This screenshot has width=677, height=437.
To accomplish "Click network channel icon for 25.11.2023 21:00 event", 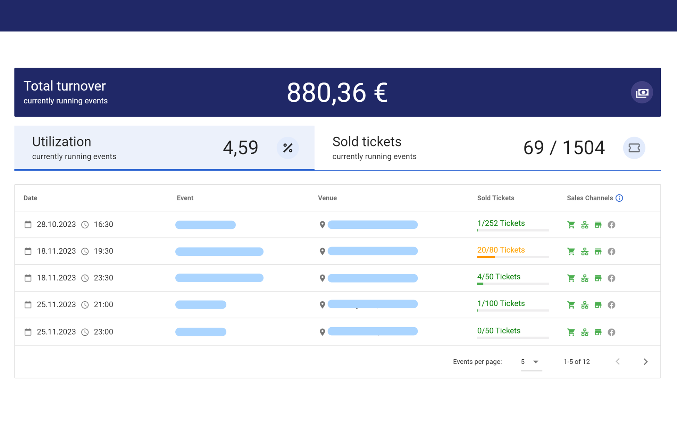I will point(585,305).
